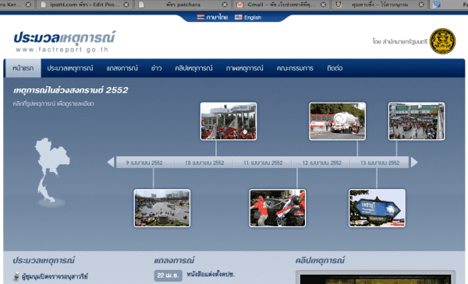Viewport: 468px width, 284px height.
Task: Select 12 เมษายน 2552 on timeline
Action: point(321,163)
